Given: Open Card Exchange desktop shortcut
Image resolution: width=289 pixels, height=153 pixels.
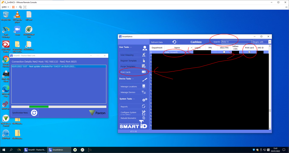Looking at the screenshot, I should (x=6, y=32).
